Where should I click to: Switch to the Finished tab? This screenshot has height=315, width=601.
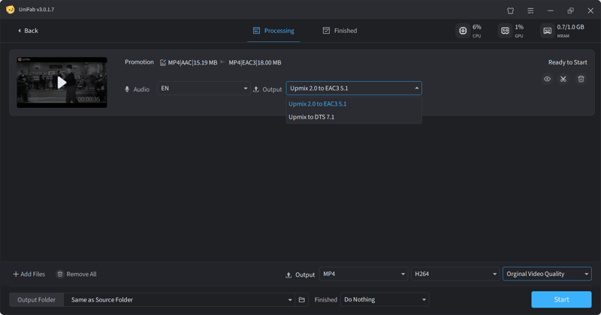[x=340, y=31]
